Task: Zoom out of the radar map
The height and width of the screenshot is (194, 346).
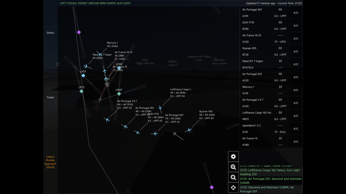Action: [233, 177]
